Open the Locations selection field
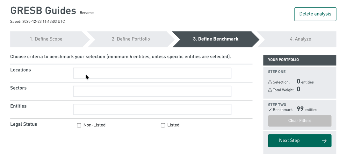This screenshot has width=346, height=166. (152, 73)
